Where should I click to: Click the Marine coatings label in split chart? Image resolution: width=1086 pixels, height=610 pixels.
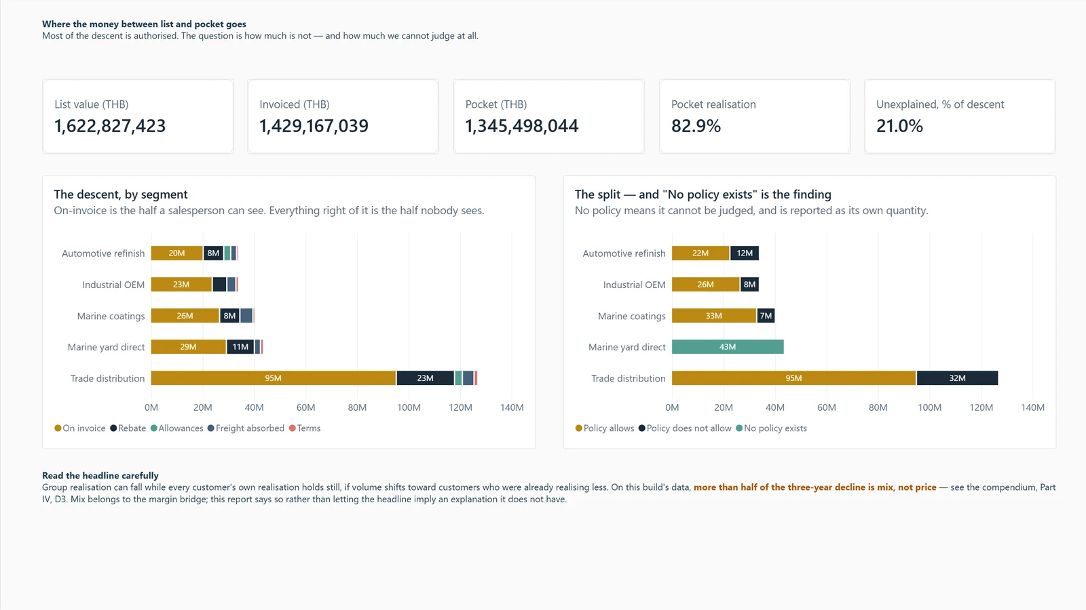(632, 316)
